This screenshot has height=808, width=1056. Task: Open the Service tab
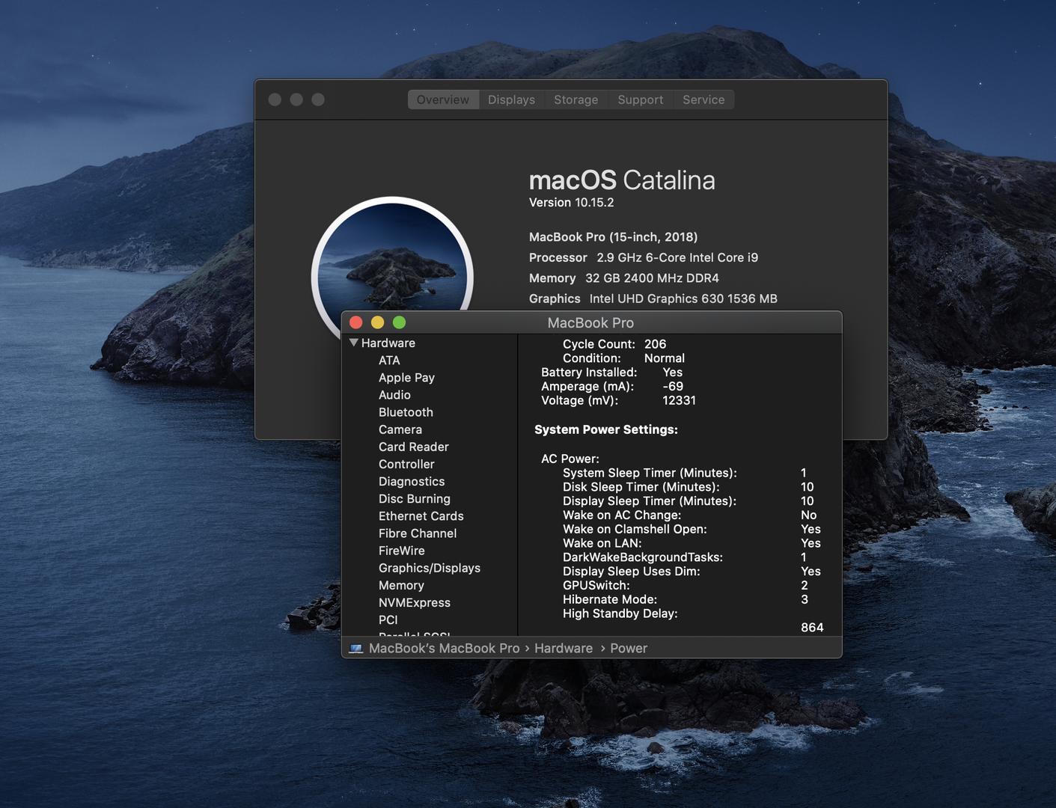click(x=704, y=100)
